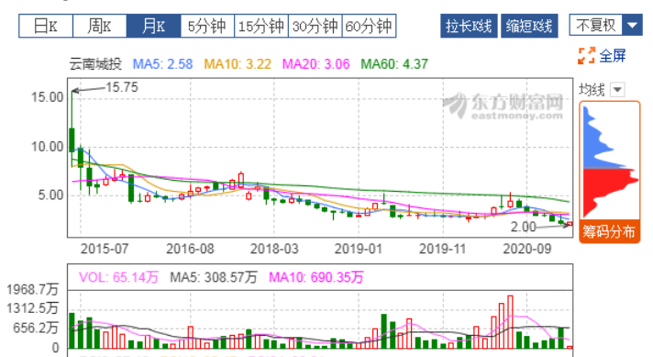
Task: Click the 2018-03 date axis label
Action: (x=274, y=249)
